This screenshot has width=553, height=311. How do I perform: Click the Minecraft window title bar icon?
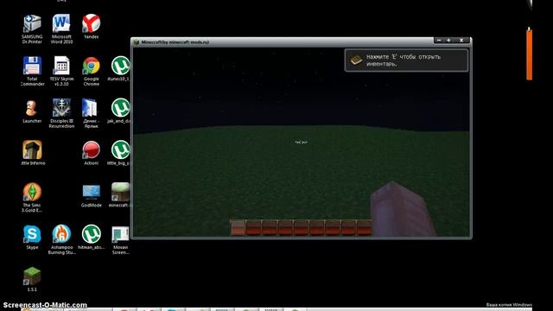137,42
